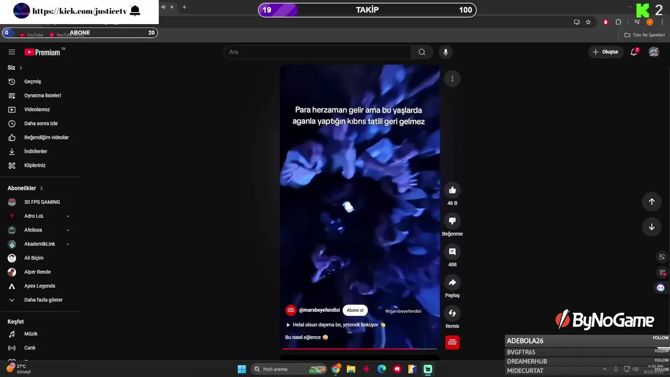Open the Chrome extensions puzzle icon
Viewport: 670px width, 377px height.
coord(618,22)
